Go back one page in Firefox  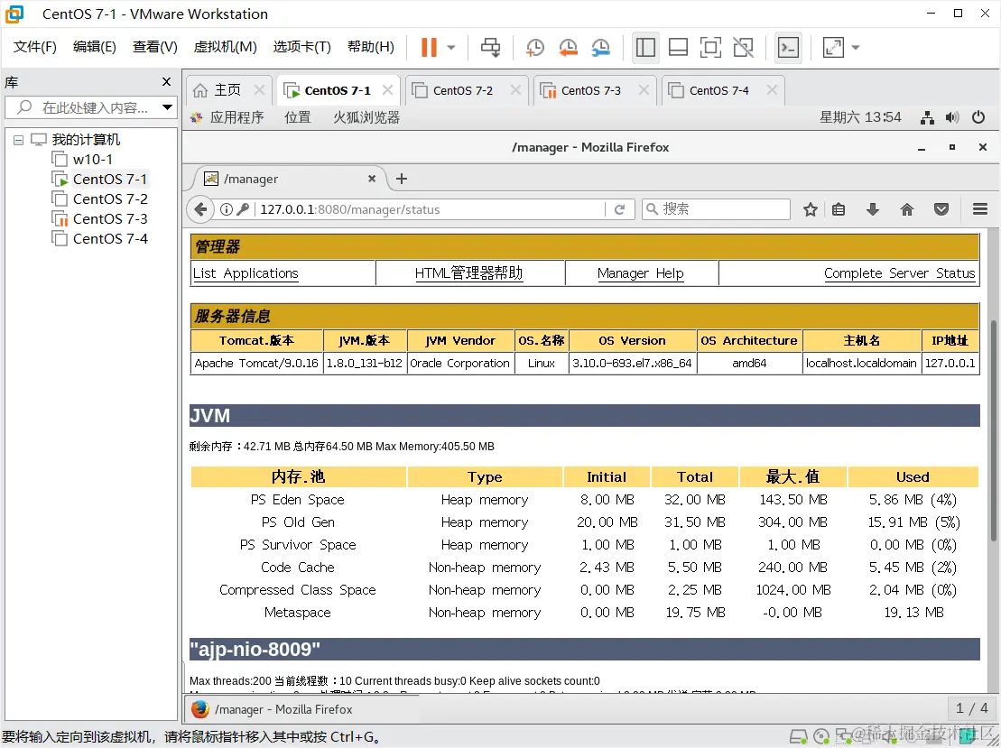point(200,209)
